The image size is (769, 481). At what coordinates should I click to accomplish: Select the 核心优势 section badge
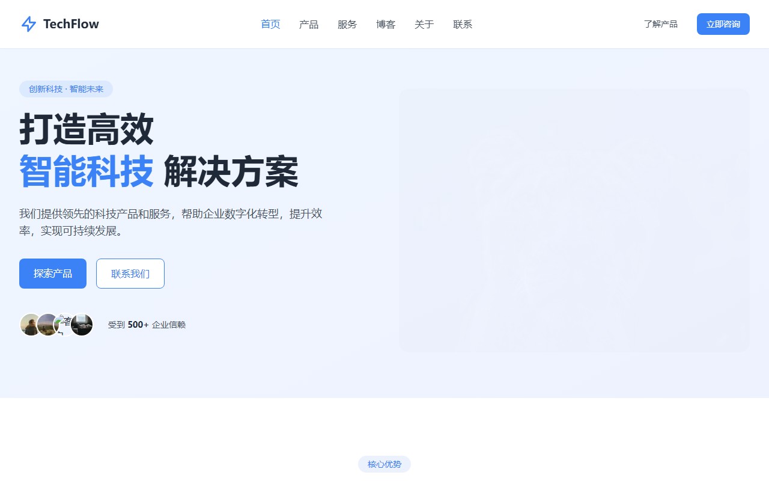click(x=384, y=464)
